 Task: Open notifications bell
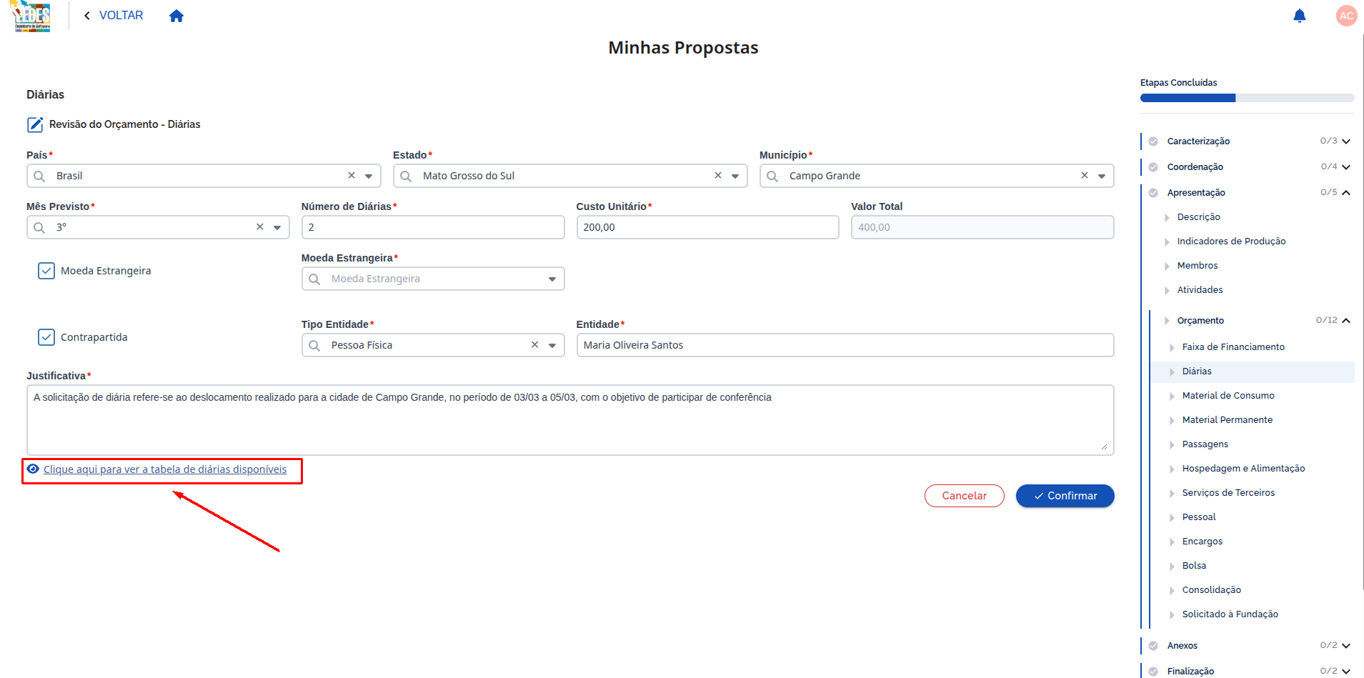[x=1300, y=16]
